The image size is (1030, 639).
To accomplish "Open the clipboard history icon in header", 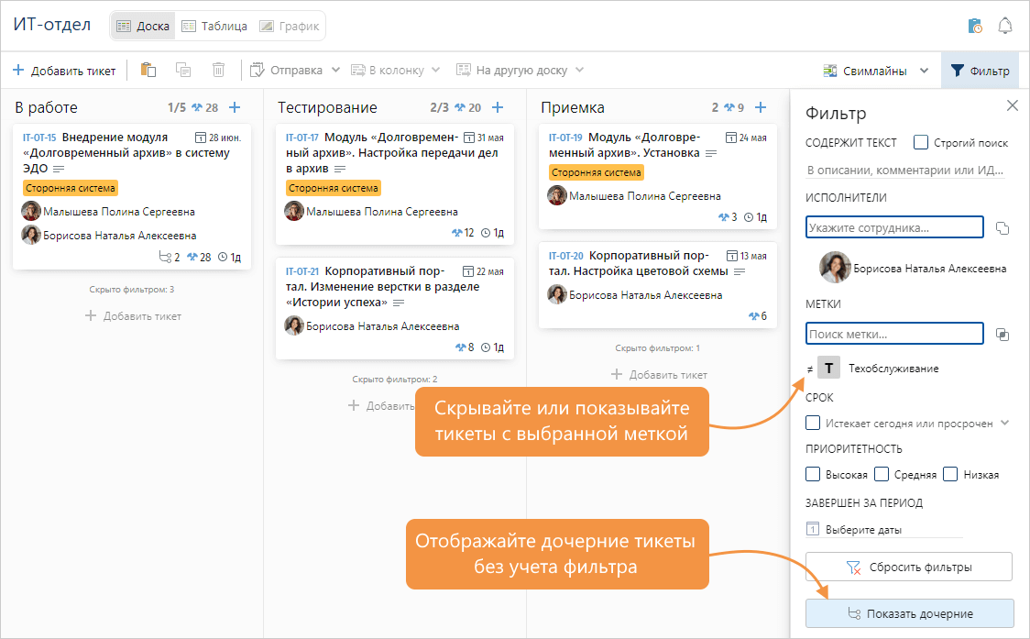I will pyautogui.click(x=975, y=26).
